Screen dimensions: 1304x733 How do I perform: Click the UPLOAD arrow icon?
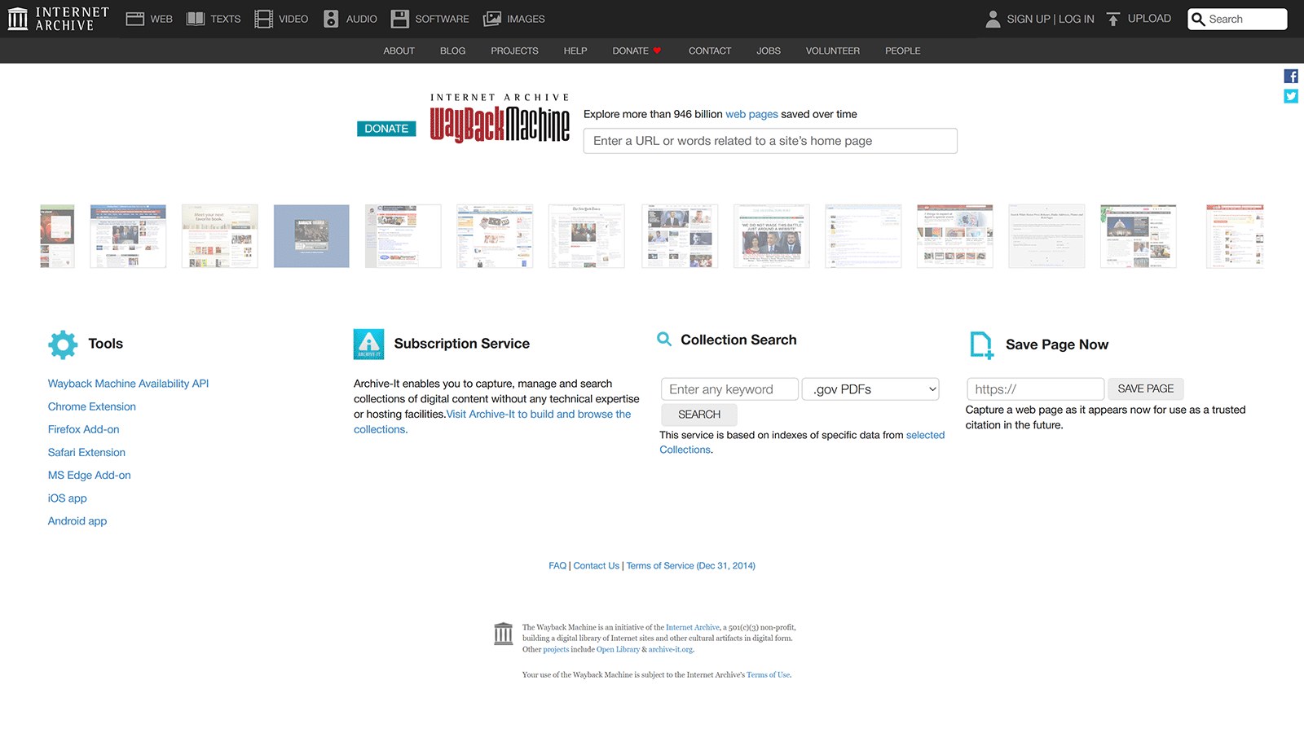coord(1112,18)
